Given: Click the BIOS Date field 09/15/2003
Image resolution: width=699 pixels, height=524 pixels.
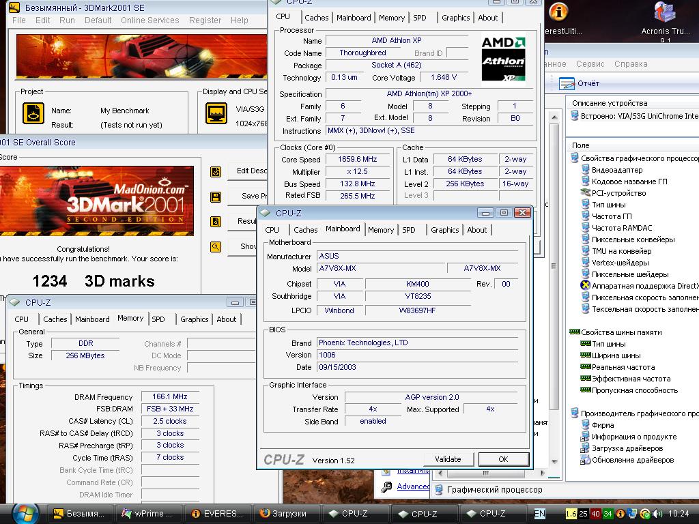Looking at the screenshot, I should 417,367.
